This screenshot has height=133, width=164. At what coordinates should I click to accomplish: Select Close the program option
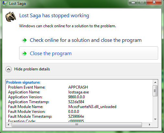[88, 53]
